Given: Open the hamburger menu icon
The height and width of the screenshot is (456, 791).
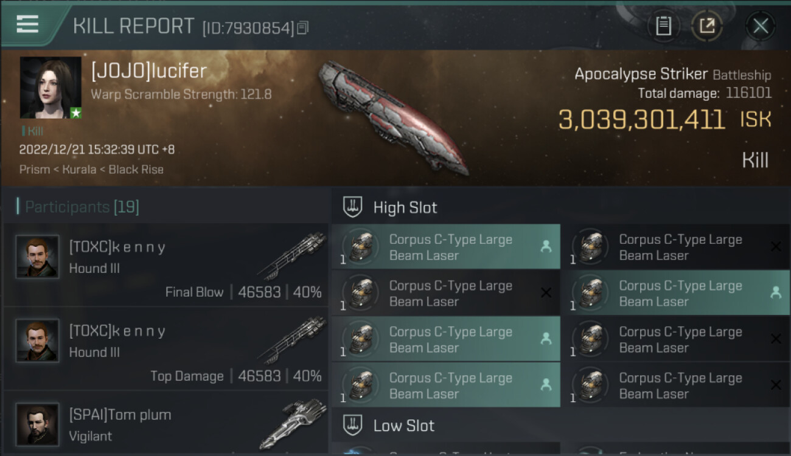Looking at the screenshot, I should 27,24.
